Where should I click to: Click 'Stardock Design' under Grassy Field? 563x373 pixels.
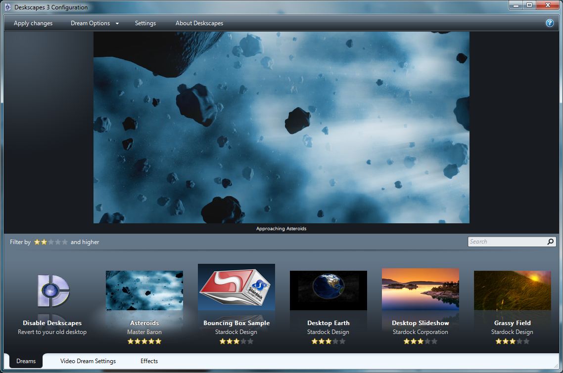coord(513,332)
